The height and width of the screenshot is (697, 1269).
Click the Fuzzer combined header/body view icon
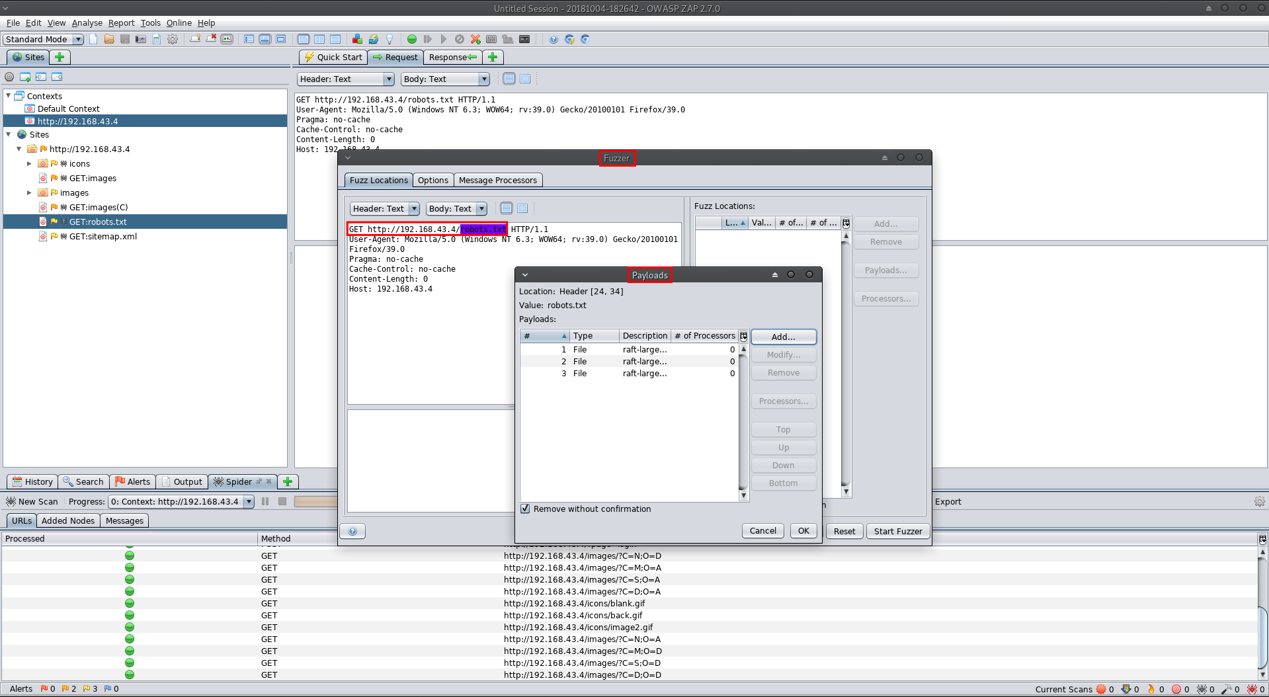point(507,208)
